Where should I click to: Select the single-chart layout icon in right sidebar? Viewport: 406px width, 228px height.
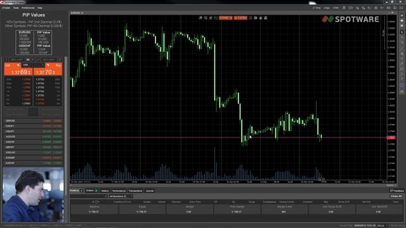402,21
